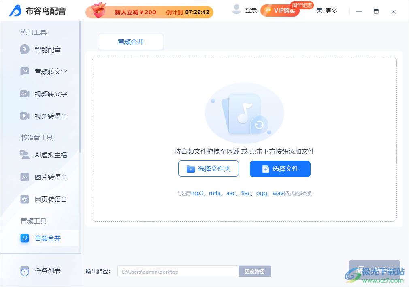
Task: Click the output path input field
Action: [178, 272]
